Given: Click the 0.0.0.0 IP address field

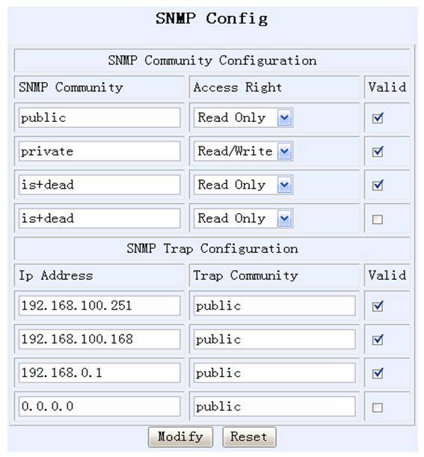Looking at the screenshot, I should [99, 406].
